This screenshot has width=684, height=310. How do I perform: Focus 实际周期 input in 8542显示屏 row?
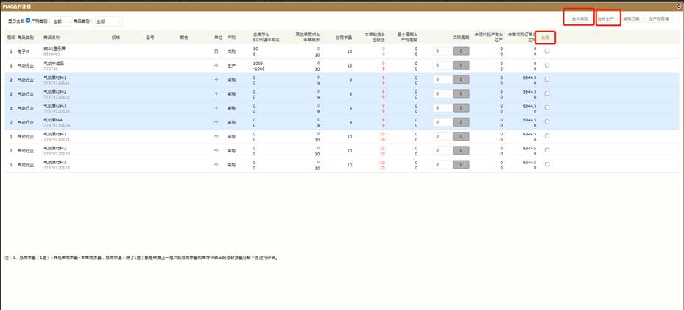coord(443,52)
